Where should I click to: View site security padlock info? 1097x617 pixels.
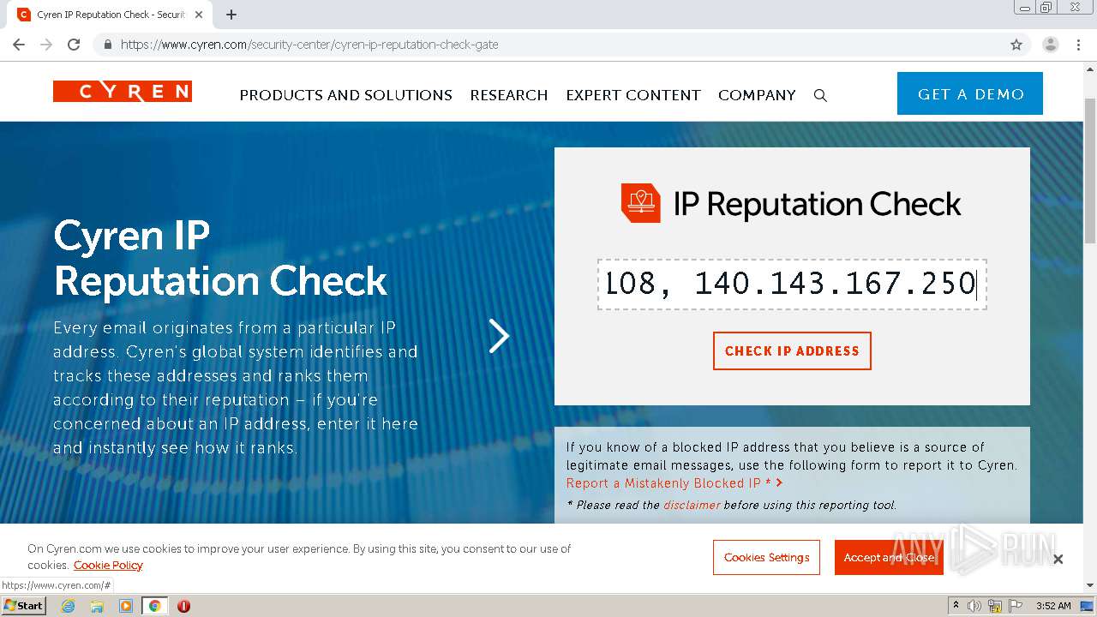107,45
